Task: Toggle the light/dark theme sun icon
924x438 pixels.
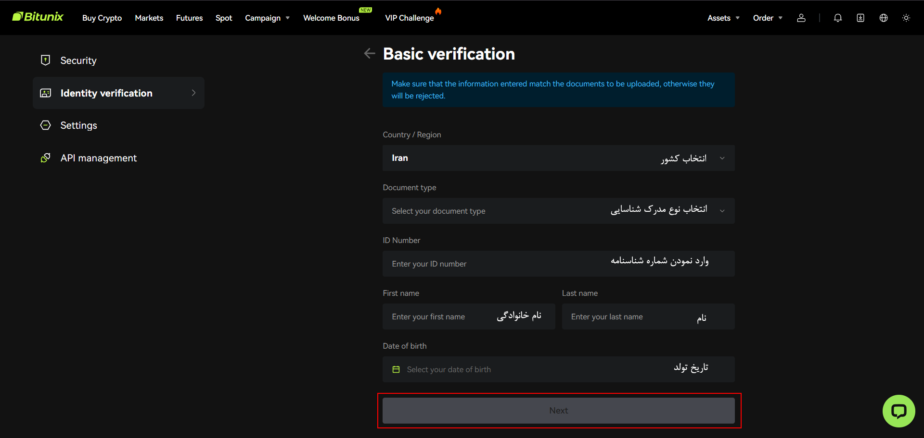Action: (x=906, y=18)
